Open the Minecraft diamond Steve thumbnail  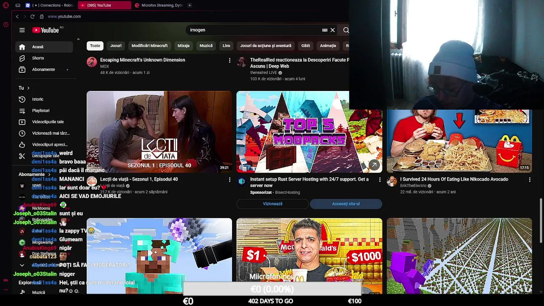click(159, 256)
